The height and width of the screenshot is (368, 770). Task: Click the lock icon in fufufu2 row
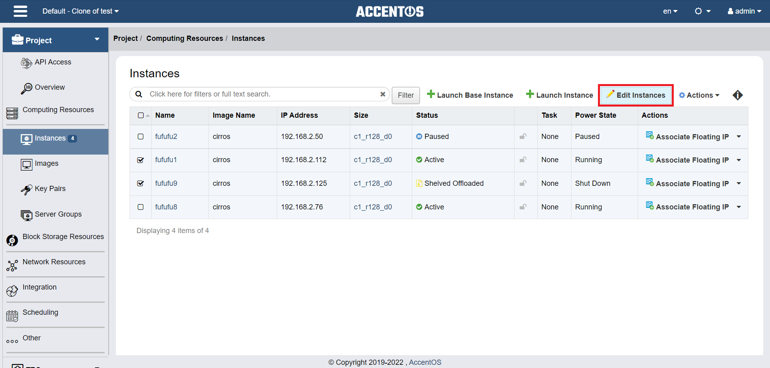coord(523,137)
